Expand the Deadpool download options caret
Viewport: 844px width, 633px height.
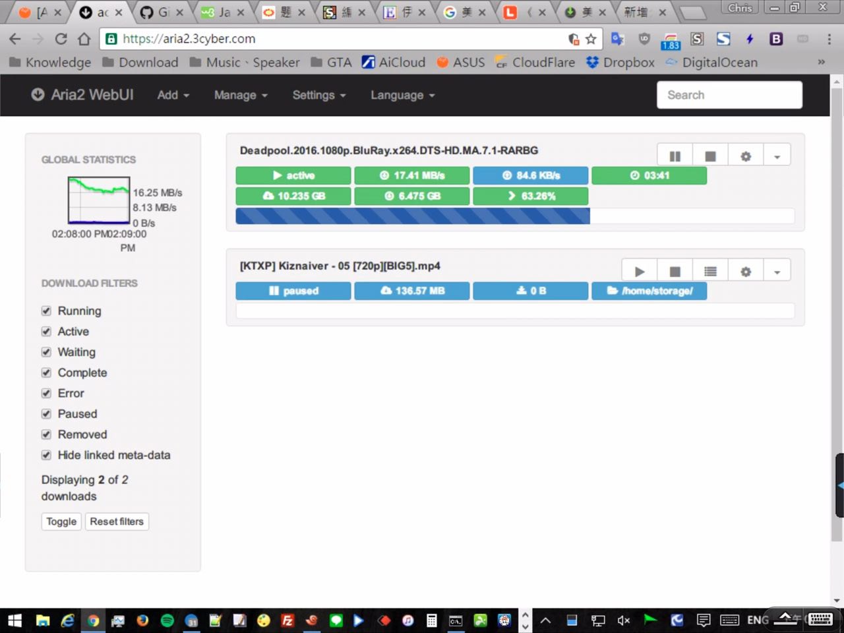pos(777,156)
